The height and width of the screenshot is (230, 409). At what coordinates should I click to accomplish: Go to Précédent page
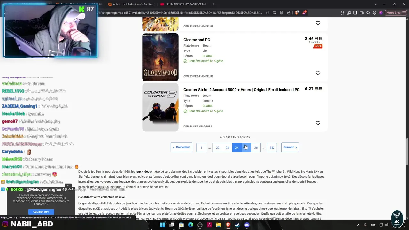click(x=181, y=147)
